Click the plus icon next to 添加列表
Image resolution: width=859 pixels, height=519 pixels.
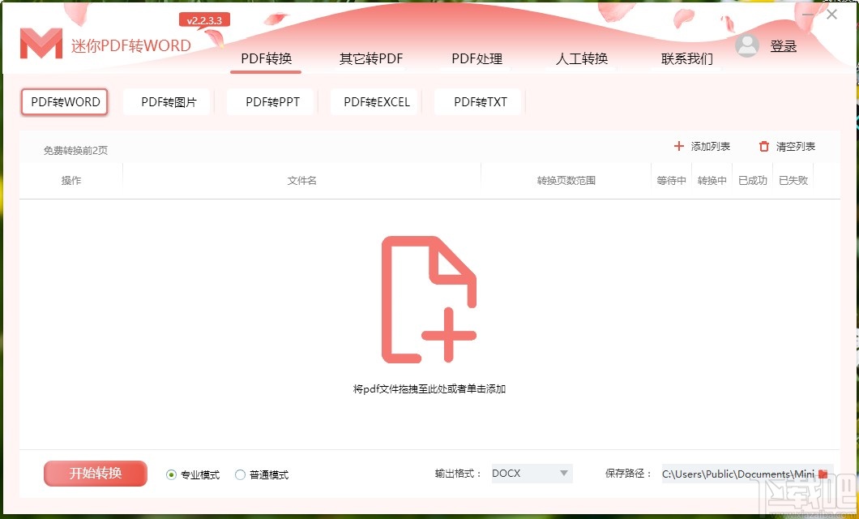(x=679, y=146)
